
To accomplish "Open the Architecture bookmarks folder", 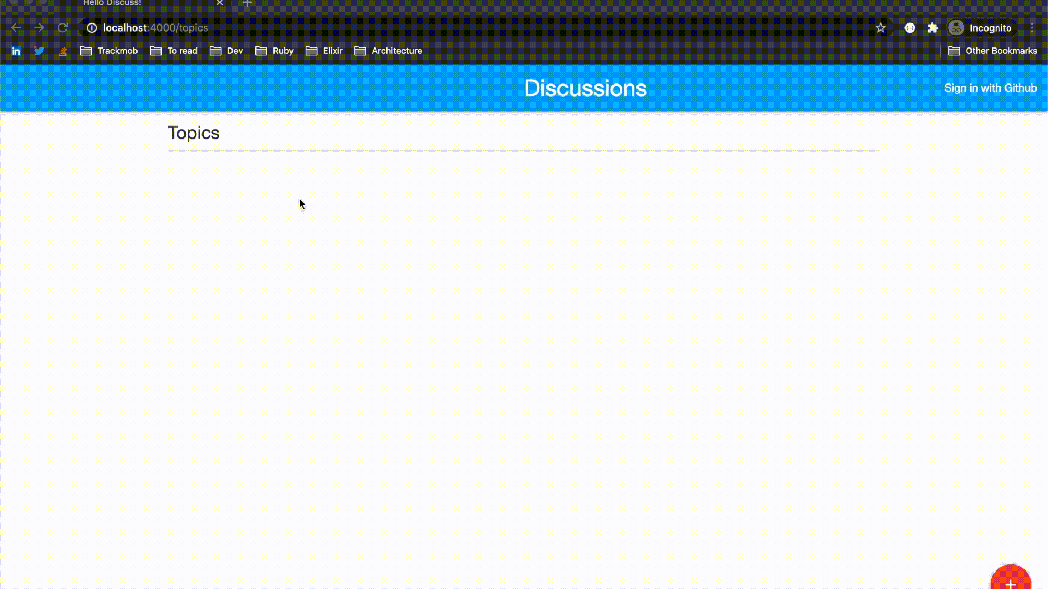I will (388, 51).
